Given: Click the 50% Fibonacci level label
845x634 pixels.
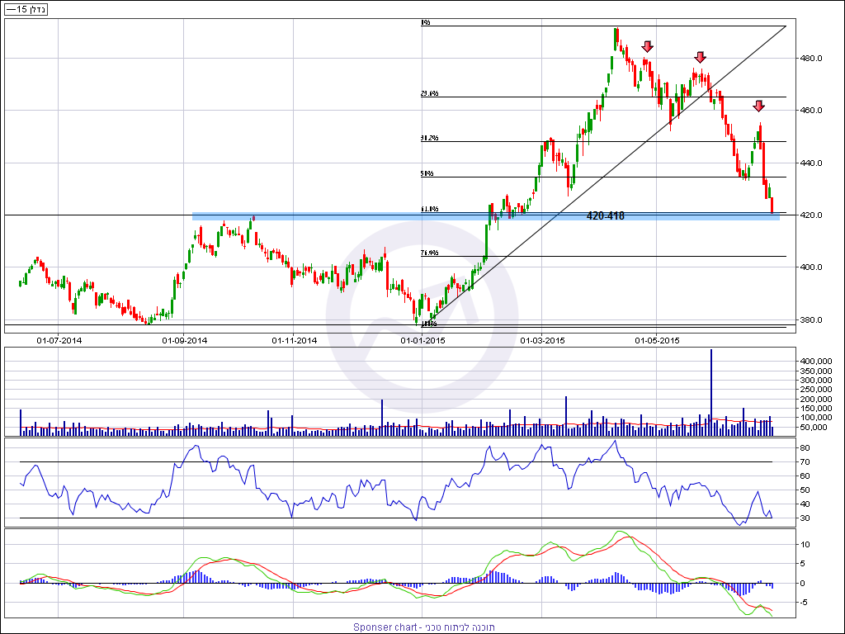Looking at the screenshot, I should [427, 174].
